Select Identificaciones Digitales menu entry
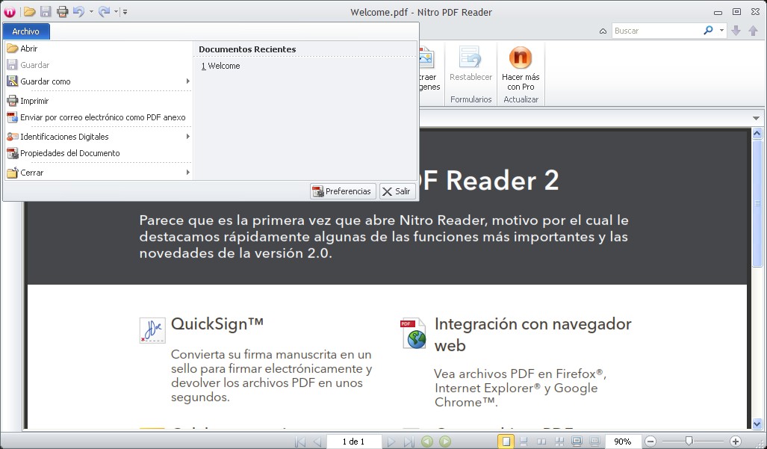Image resolution: width=767 pixels, height=449 pixels. (99, 137)
